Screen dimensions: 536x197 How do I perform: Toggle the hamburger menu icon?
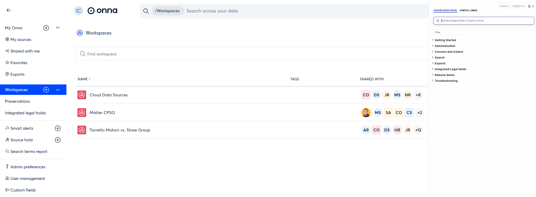[79, 11]
